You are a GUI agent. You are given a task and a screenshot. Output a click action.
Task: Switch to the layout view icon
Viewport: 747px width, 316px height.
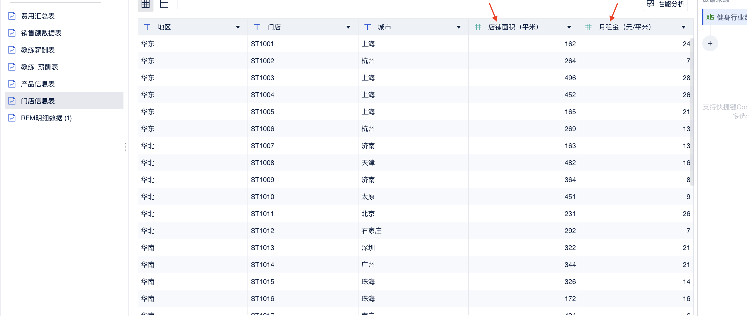[164, 4]
